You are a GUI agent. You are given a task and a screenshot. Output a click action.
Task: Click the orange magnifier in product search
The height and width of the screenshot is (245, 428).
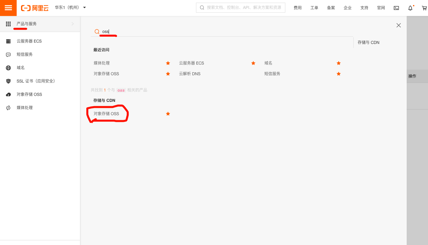pyautogui.click(x=97, y=32)
